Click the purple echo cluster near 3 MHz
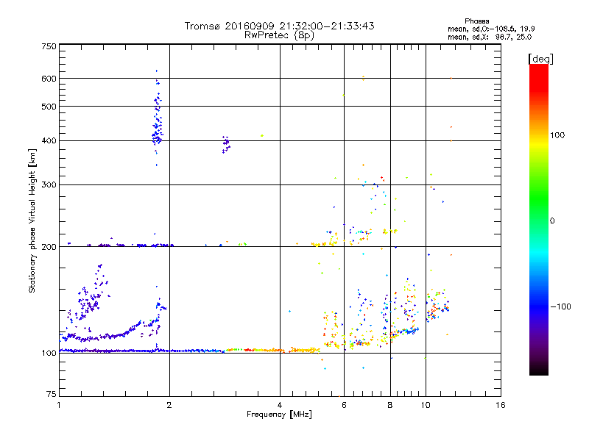Image resolution: width=589 pixels, height=441 pixels. coord(226,144)
